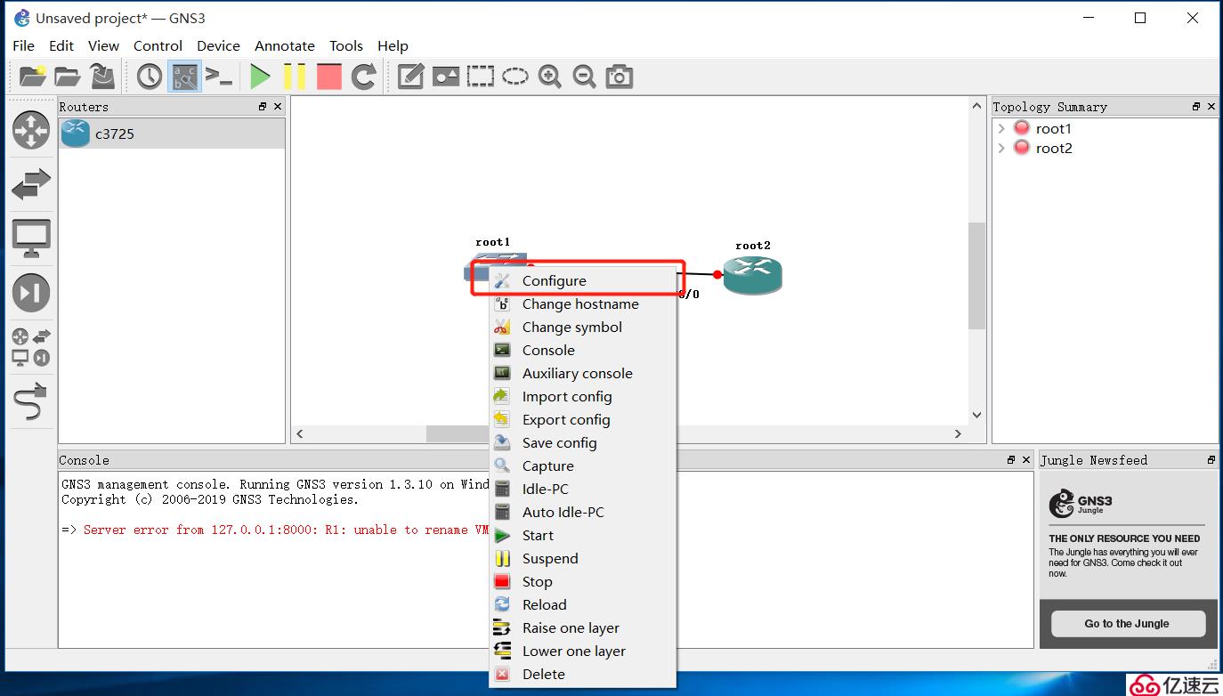Choose Stop from context menu
Screen dimensions: 1223x696
click(583, 581)
